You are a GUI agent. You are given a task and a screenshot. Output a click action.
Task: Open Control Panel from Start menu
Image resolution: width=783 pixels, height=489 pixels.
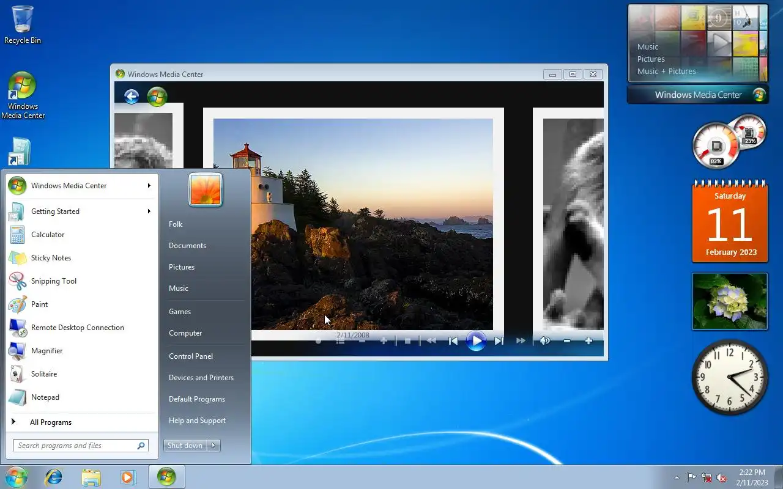coord(191,356)
